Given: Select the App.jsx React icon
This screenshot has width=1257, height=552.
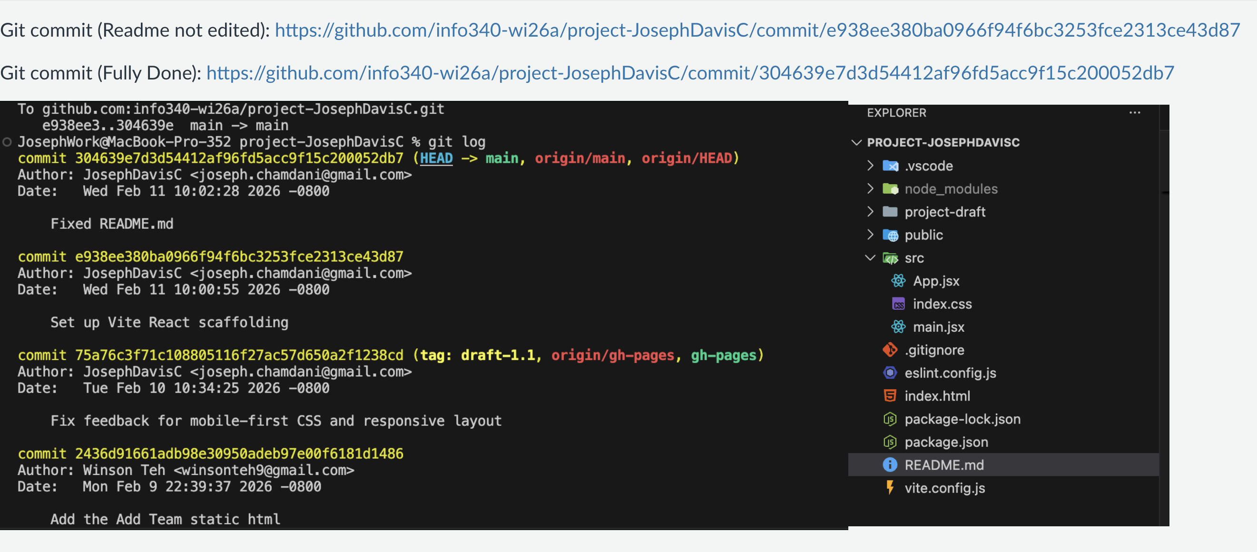Looking at the screenshot, I should click(x=898, y=281).
